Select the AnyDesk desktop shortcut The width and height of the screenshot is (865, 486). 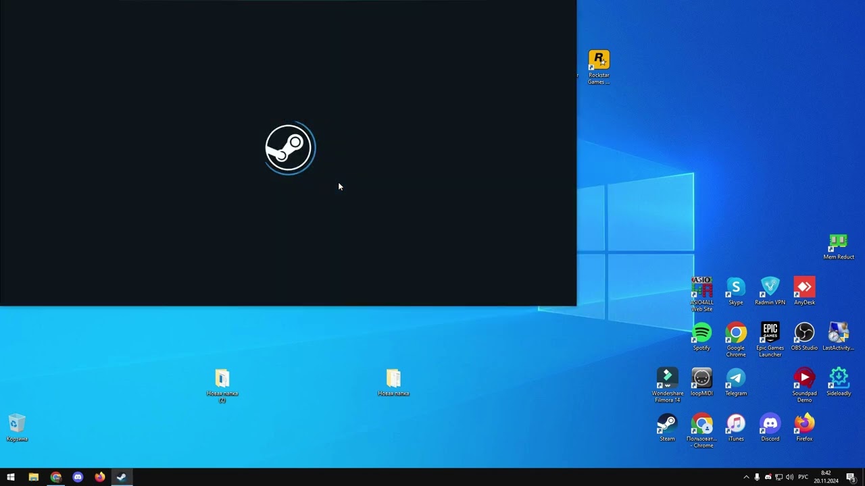[x=804, y=291]
